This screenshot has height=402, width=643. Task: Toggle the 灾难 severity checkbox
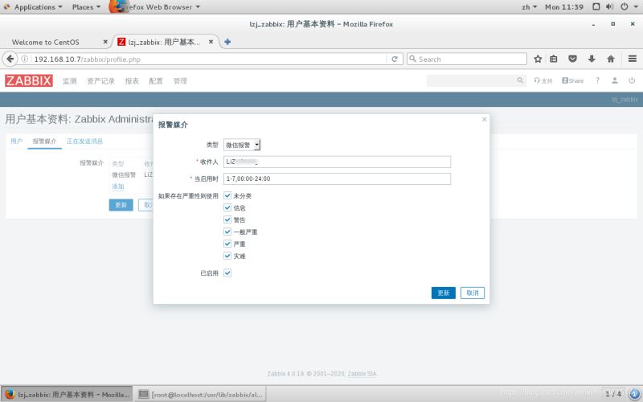coord(227,256)
